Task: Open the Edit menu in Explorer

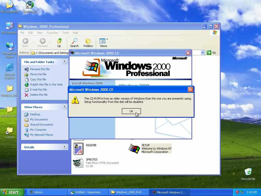Action: click(31, 33)
